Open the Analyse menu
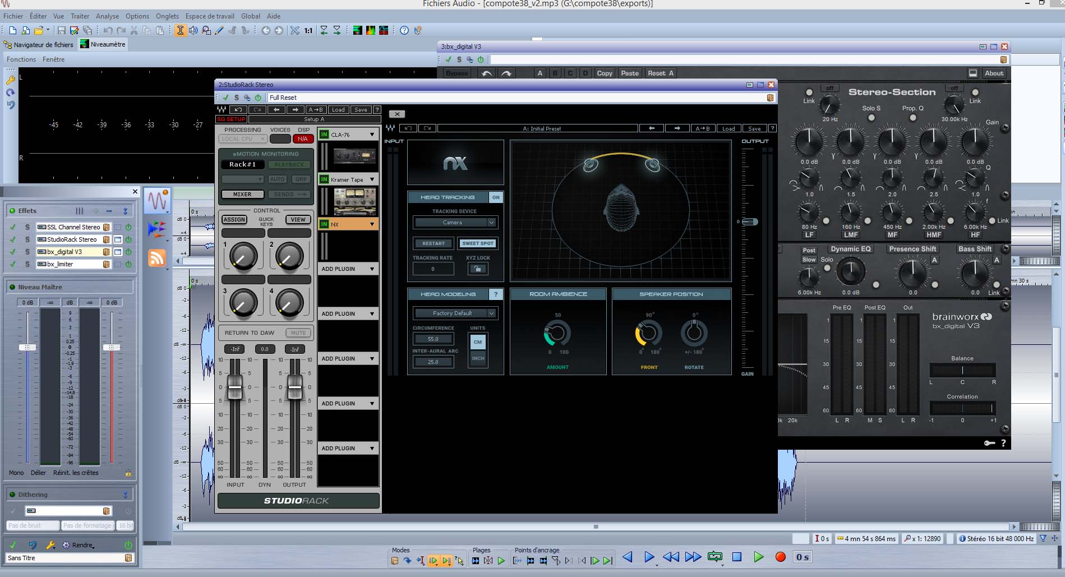Screen dimensions: 1065x577 coord(107,16)
